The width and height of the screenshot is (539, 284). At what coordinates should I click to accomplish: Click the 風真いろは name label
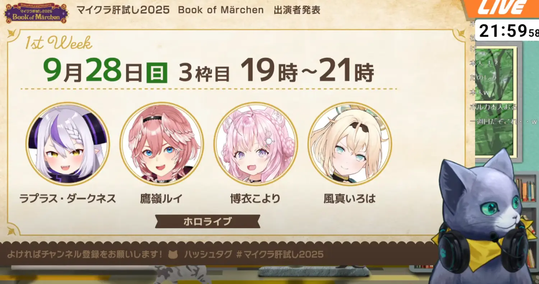(x=349, y=198)
